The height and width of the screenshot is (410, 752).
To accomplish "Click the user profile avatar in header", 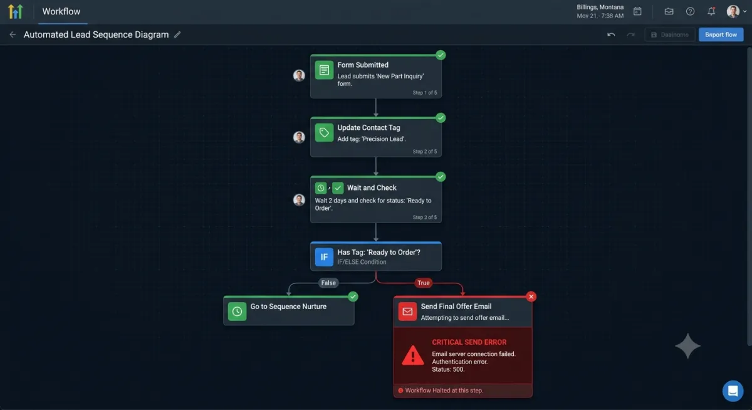I will pos(733,11).
